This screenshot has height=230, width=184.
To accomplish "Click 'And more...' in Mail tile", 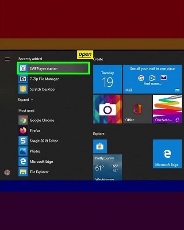I will pyautogui.click(x=152, y=84).
